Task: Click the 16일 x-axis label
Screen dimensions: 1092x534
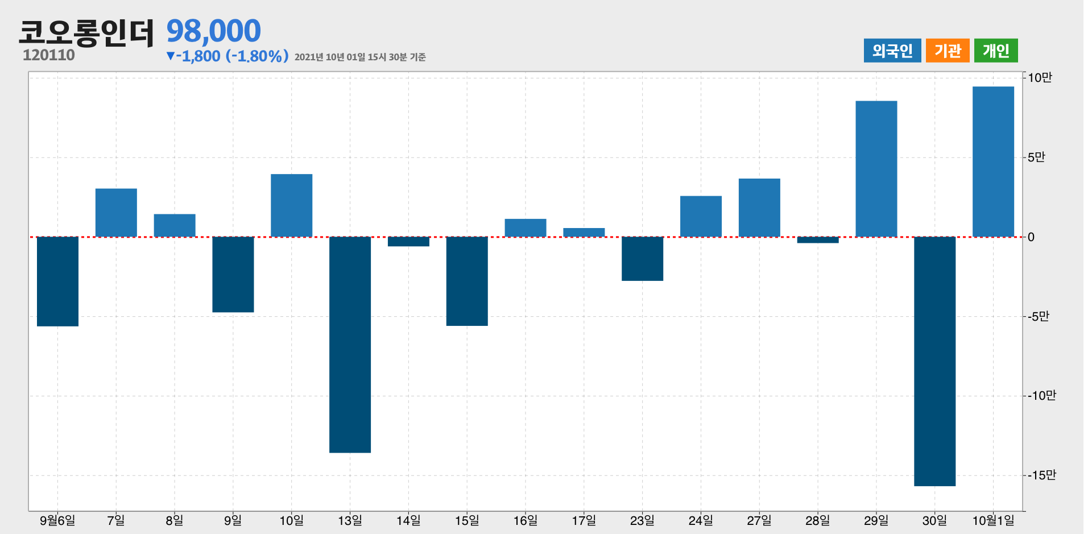Action: click(526, 520)
